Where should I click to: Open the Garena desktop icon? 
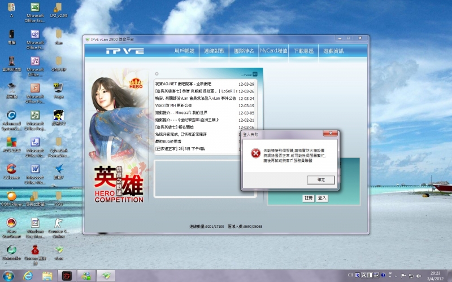(35, 255)
